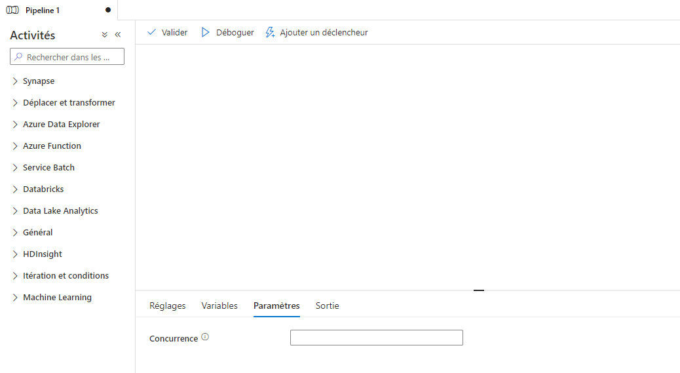Click the properties panel resize handle bar

point(479,290)
